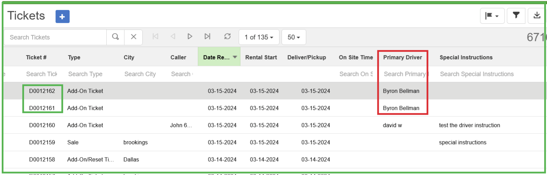Focus the Search Tickets input field
This screenshot has height=175, width=547.
(x=55, y=37)
